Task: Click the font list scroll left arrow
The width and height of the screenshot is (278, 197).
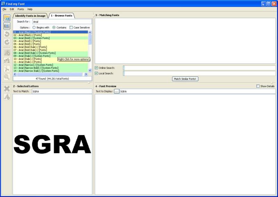Action: click(x=15, y=74)
